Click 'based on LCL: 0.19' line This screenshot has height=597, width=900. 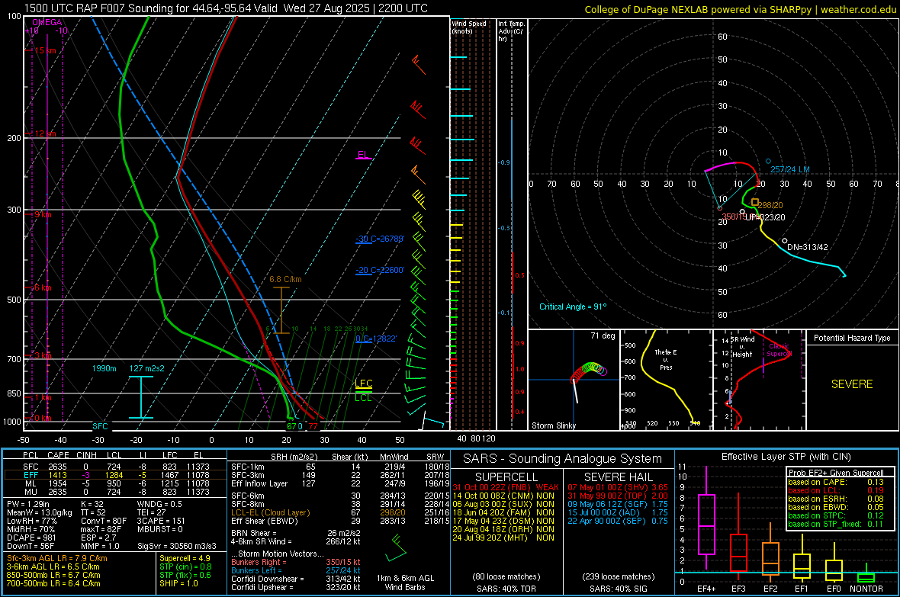[x=836, y=490]
